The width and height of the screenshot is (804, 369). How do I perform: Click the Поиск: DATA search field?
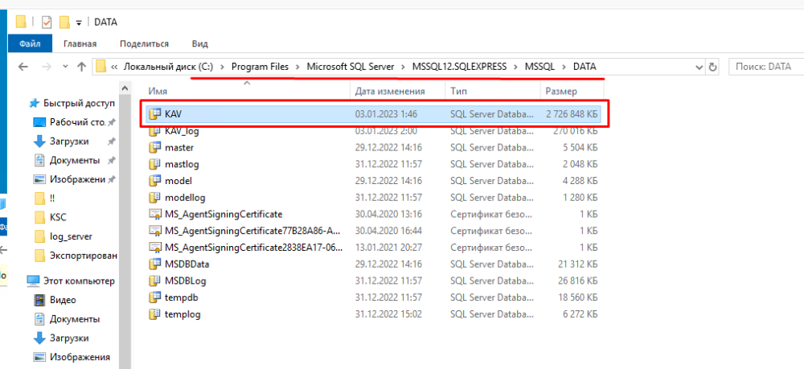(765, 67)
